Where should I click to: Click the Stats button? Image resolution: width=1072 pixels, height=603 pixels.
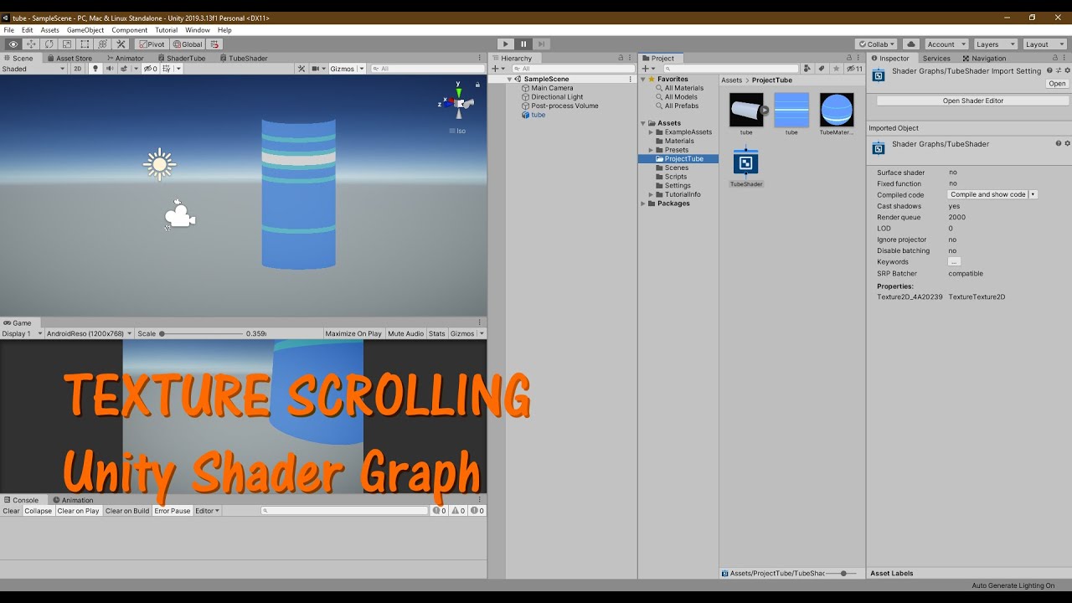point(437,333)
